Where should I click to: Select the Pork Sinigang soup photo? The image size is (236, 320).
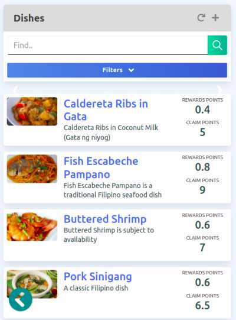[x=32, y=284]
